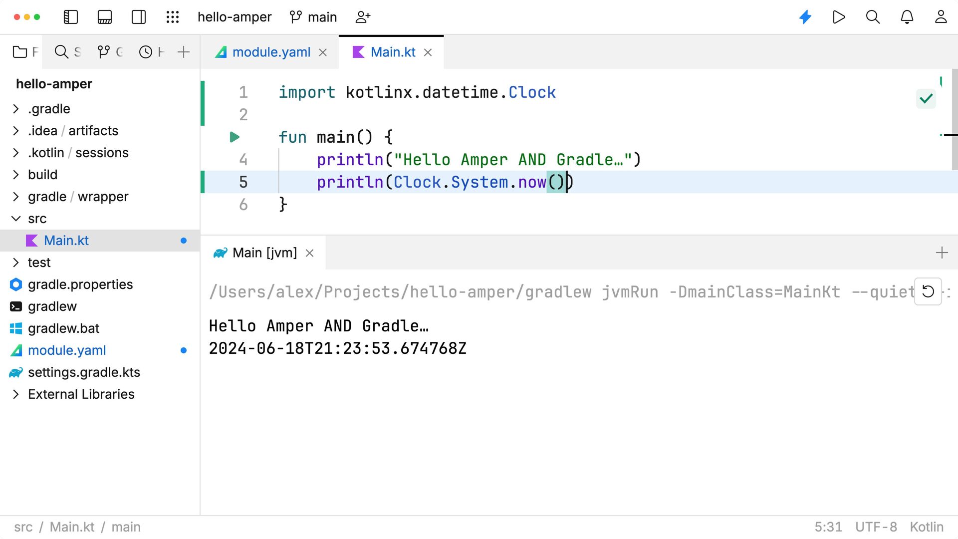958x539 pixels.
Task: Toggle the right sidebar panel icon
Action: point(139,17)
